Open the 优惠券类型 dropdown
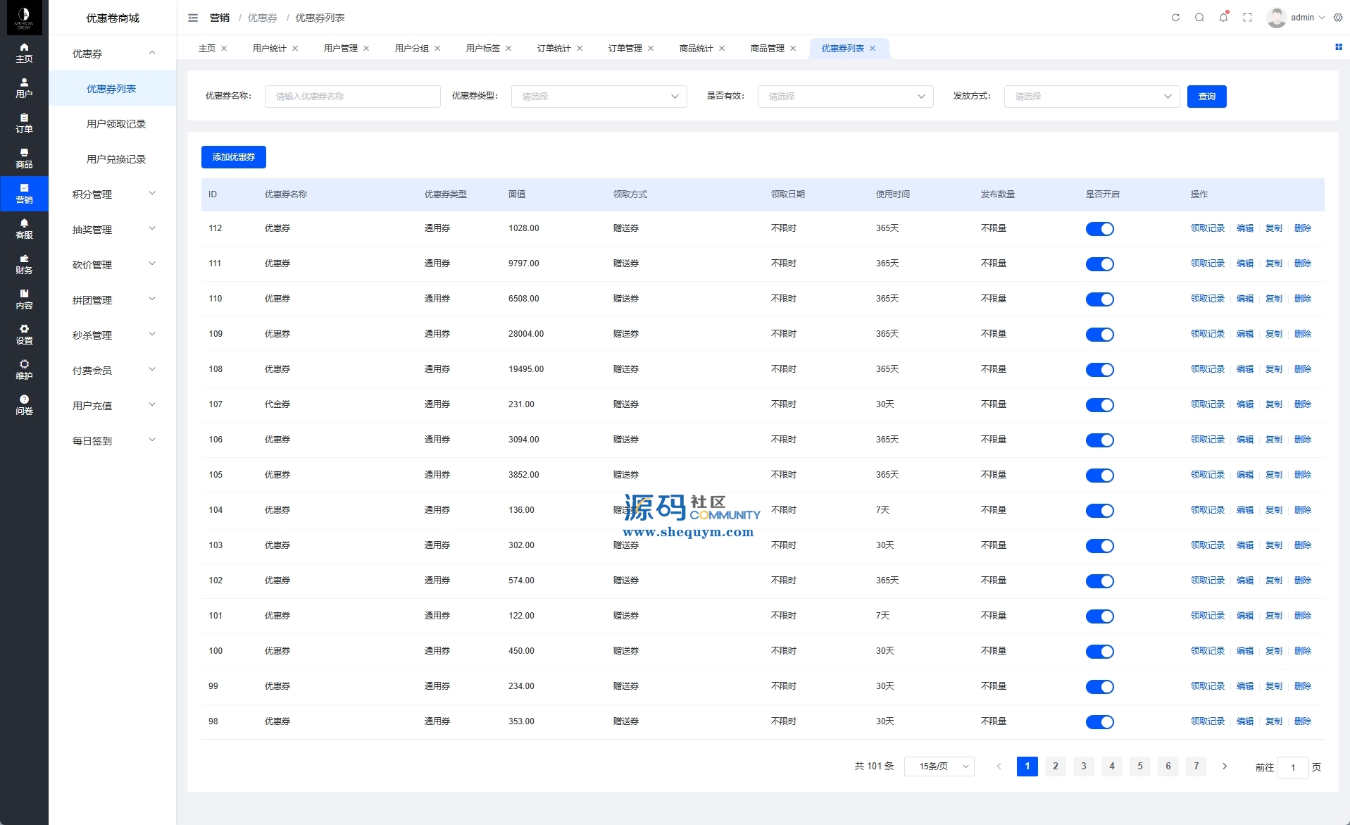This screenshot has width=1350, height=825. click(599, 97)
